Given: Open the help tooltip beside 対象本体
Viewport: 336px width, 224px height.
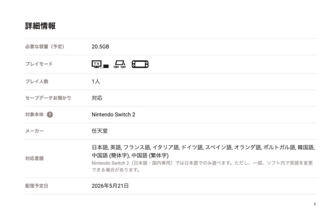Looking at the screenshot, I should (50, 115).
